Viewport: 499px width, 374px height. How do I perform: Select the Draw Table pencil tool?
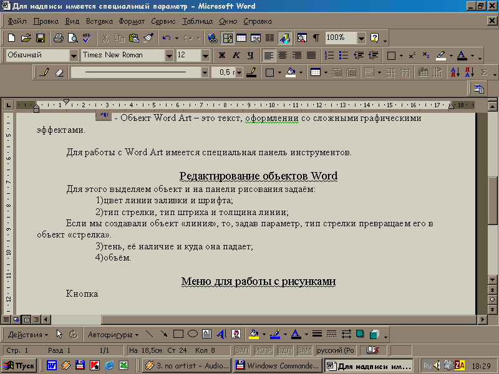[44, 72]
